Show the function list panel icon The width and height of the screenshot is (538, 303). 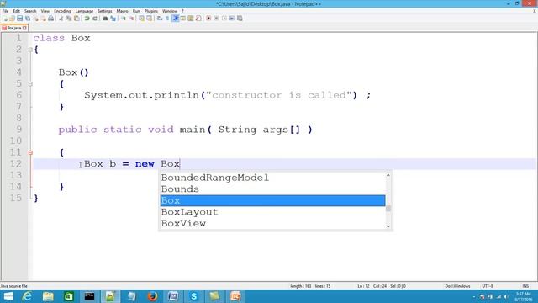[x=198, y=19]
